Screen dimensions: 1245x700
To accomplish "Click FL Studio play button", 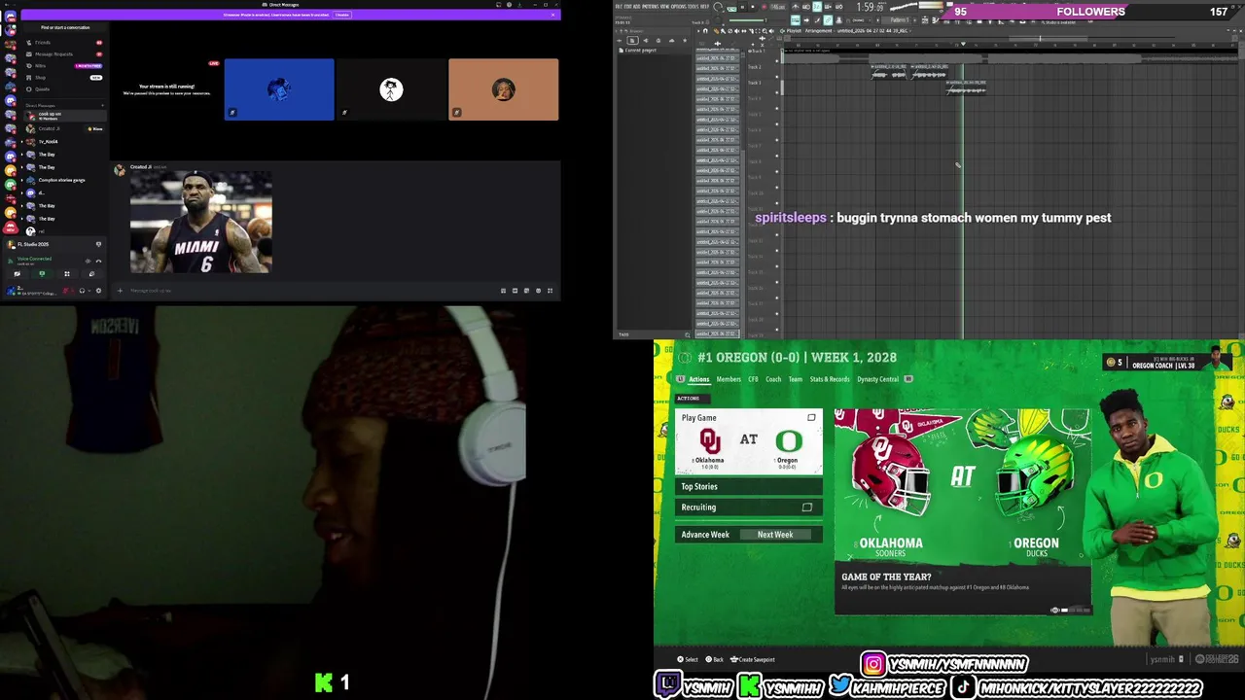I will [x=742, y=8].
